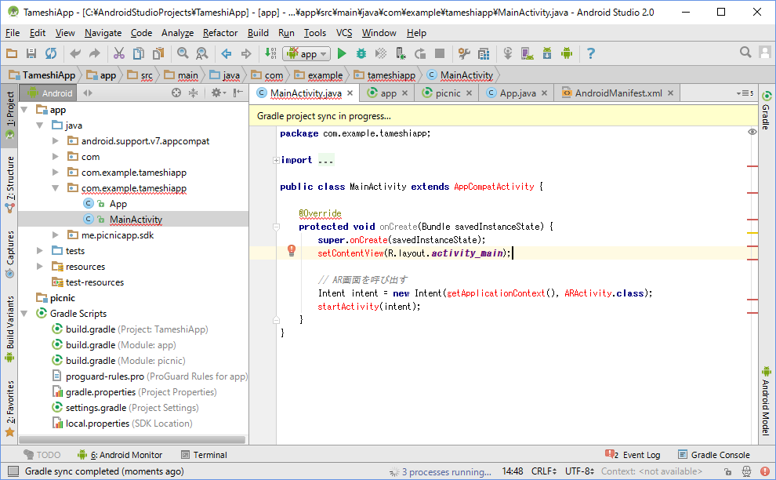Click the Open folder toolbar icon

[x=12, y=53]
